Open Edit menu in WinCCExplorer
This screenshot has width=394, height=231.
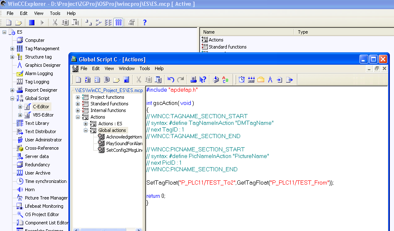click(24, 13)
